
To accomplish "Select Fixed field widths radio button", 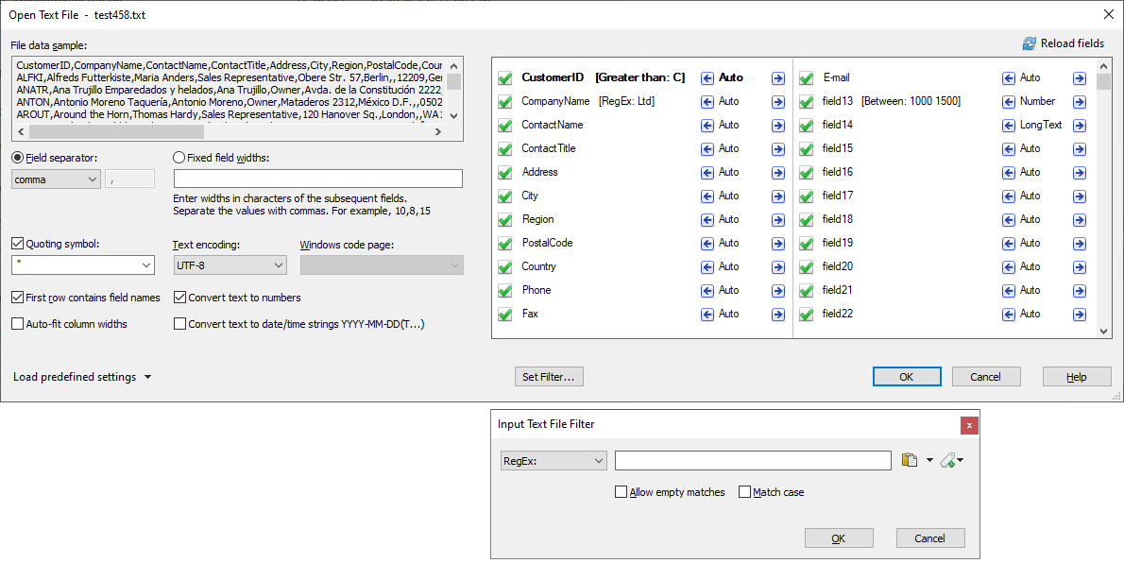I will coord(179,158).
